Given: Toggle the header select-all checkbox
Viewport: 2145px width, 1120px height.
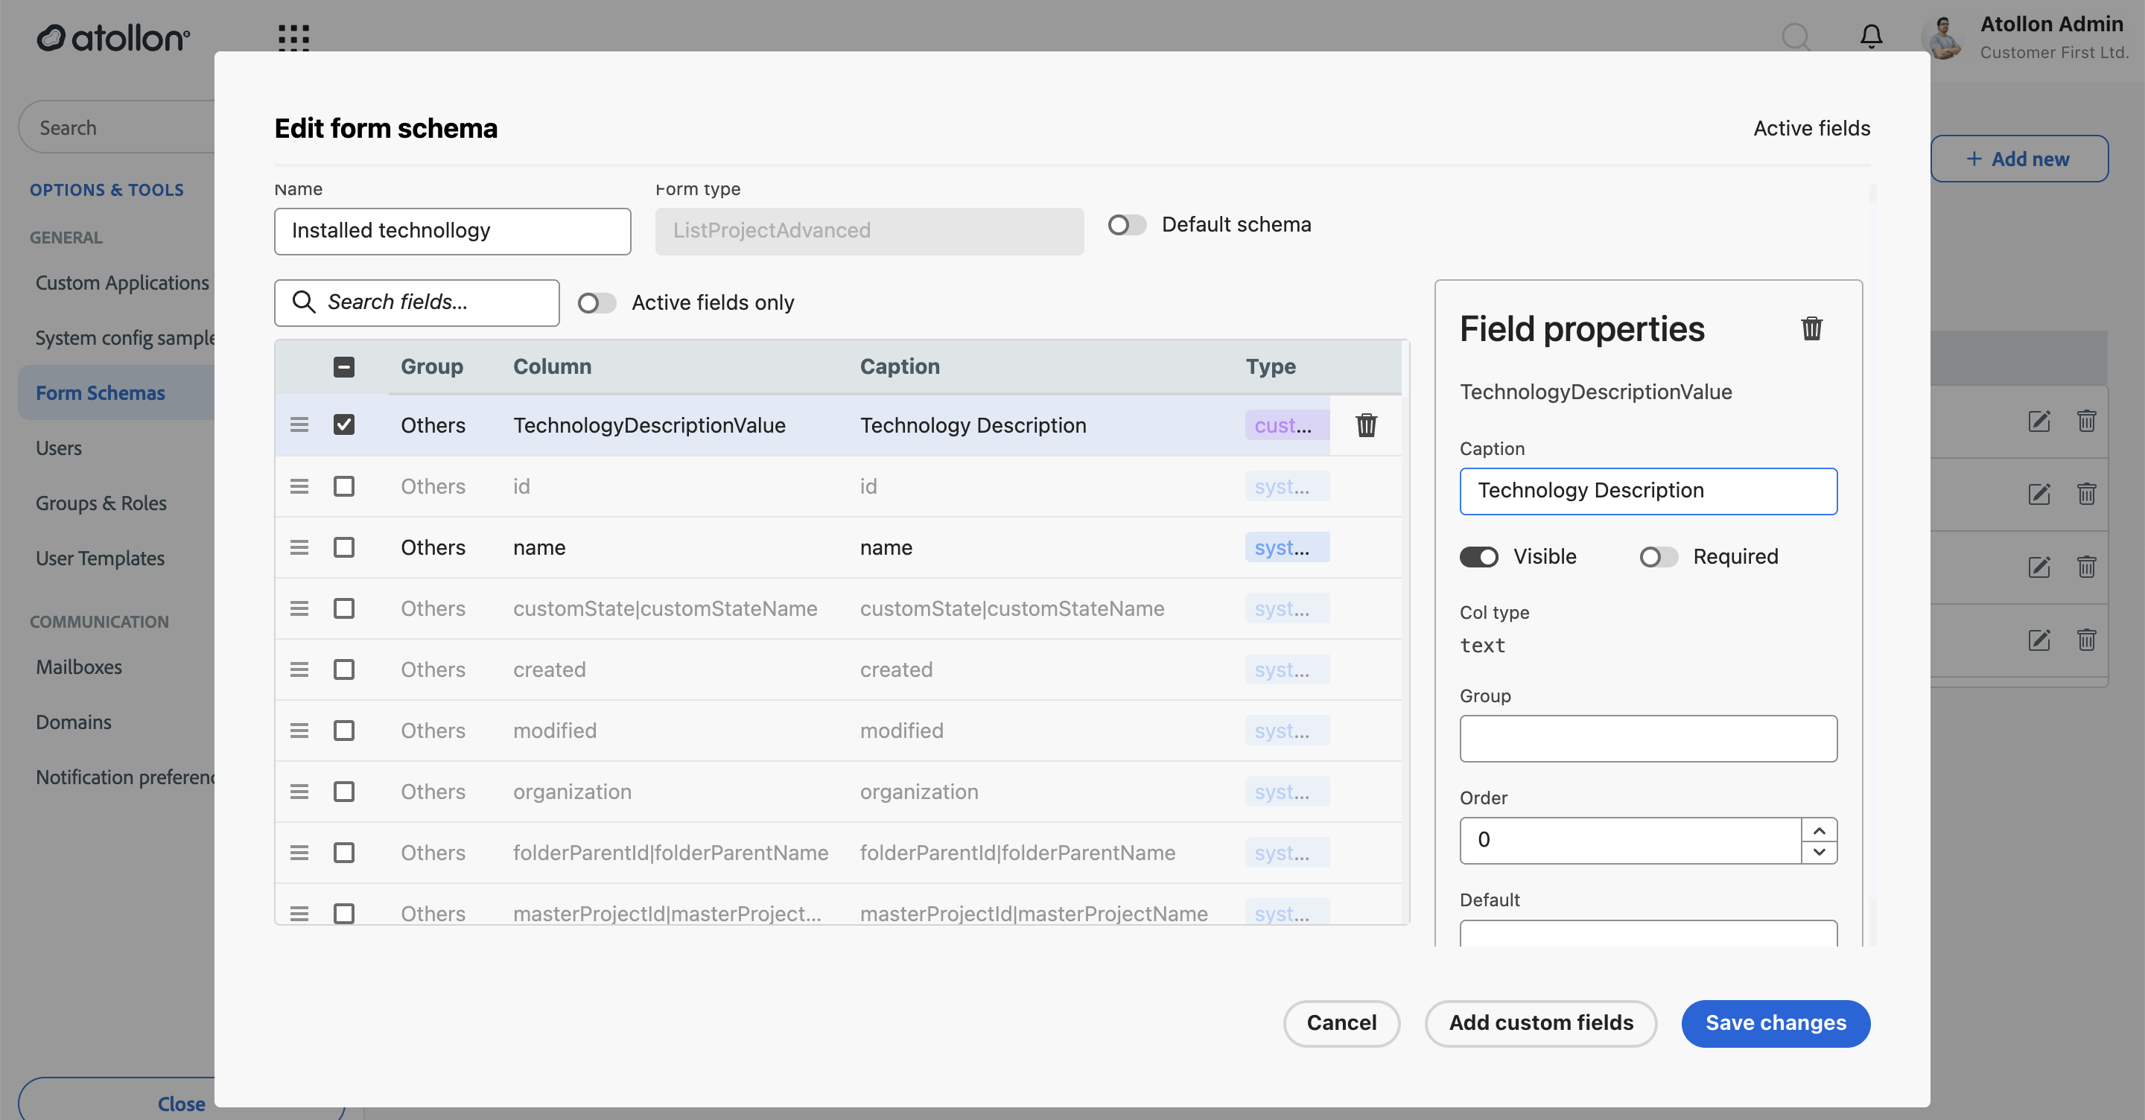Looking at the screenshot, I should [x=344, y=366].
